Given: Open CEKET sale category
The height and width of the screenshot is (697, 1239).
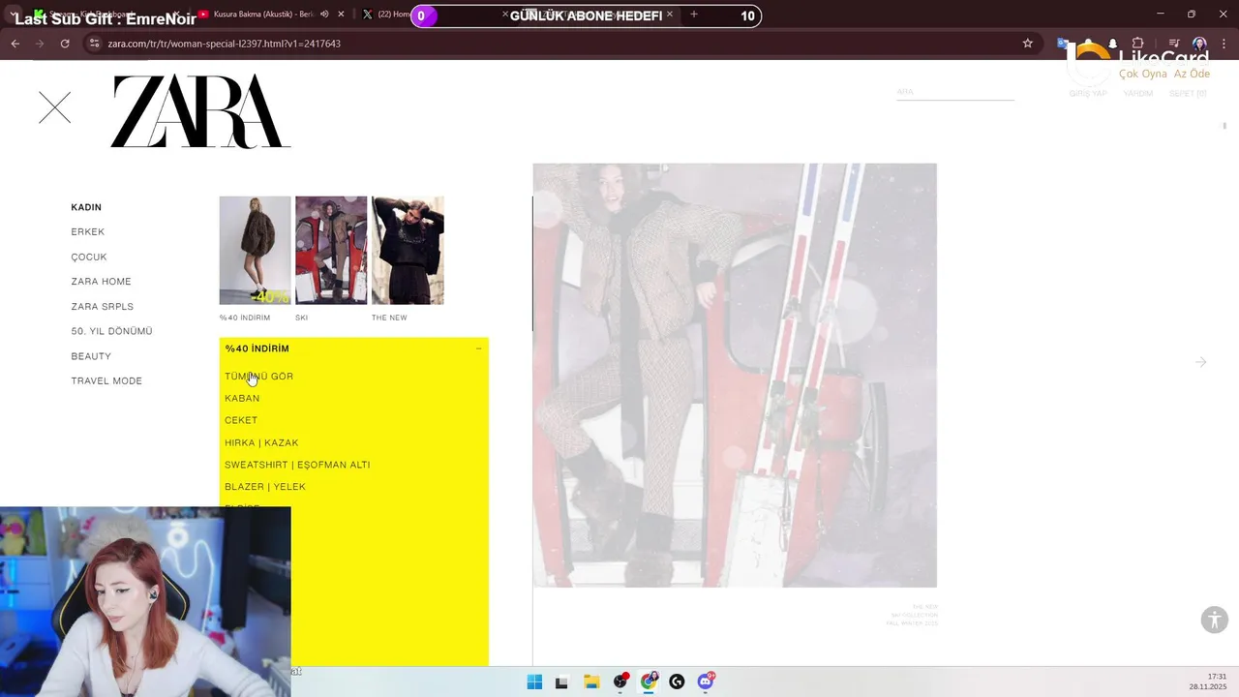Looking at the screenshot, I should point(241,421).
